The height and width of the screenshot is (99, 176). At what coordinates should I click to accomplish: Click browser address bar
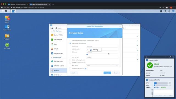click(84, 8)
